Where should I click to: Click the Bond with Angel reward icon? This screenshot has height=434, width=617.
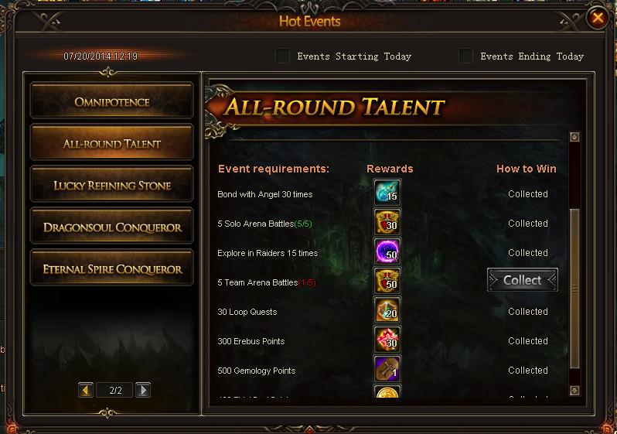click(x=387, y=192)
